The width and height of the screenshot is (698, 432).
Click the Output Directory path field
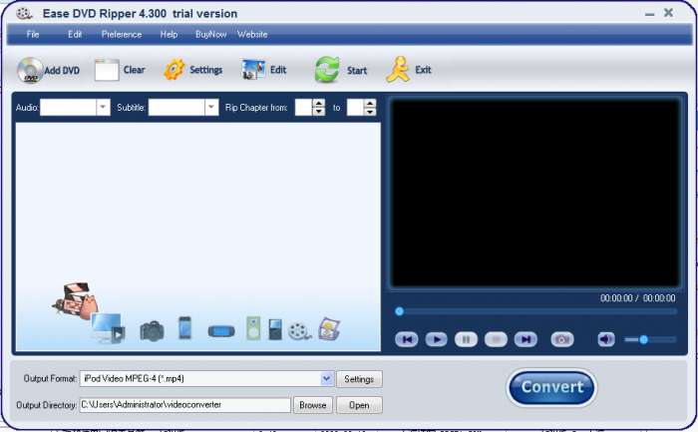(x=184, y=405)
